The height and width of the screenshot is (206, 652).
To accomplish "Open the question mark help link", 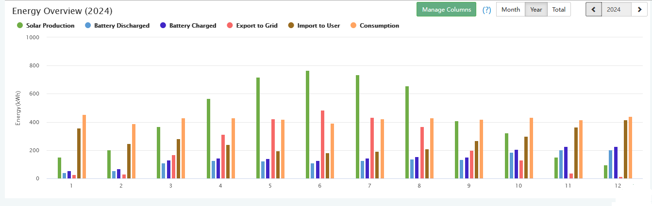I will 486,10.
